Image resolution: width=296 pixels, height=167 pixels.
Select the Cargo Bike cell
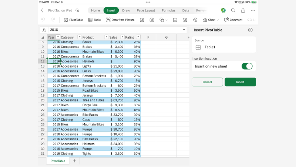[x=95, y=105]
